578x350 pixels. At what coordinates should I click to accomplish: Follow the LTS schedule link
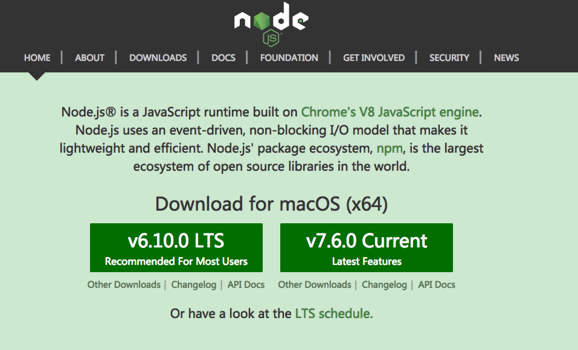(x=334, y=314)
